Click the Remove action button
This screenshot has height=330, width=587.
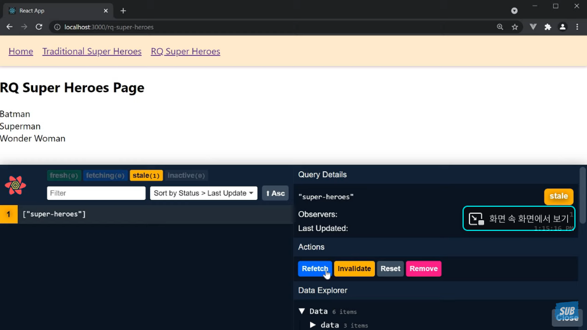click(423, 268)
